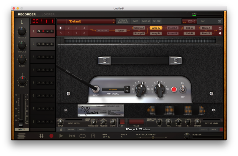Solo track 1 with S button
238x156 pixels.
tap(52, 31)
